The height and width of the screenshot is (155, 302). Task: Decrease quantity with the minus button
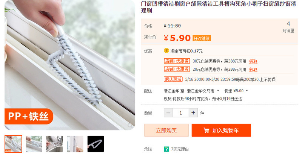click(x=168, y=112)
